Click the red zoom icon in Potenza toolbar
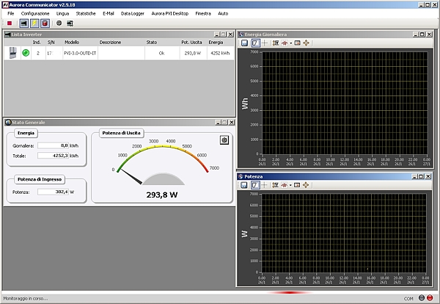440x304 pixels. pos(285,185)
